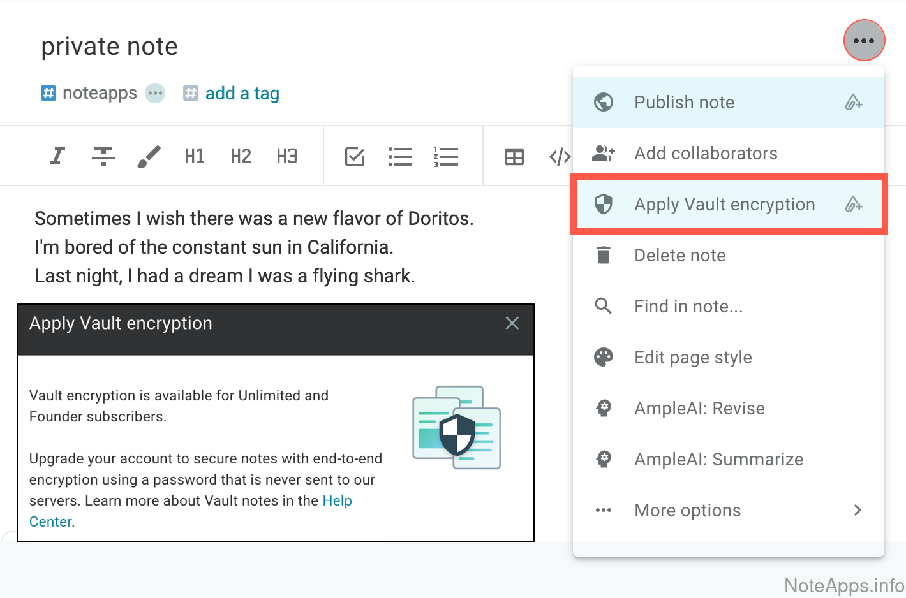Click the italic formatting icon
This screenshot has width=906, height=598.
click(x=57, y=156)
